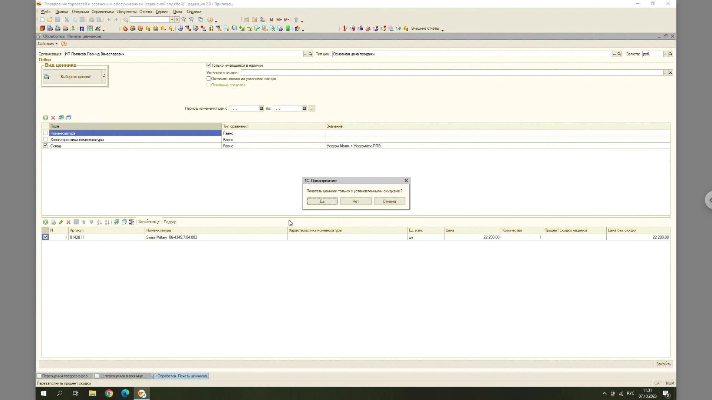Click sort ascending icon in goods toolbar
Screen dimensions: 712x400
pyautogui.click(x=99, y=222)
